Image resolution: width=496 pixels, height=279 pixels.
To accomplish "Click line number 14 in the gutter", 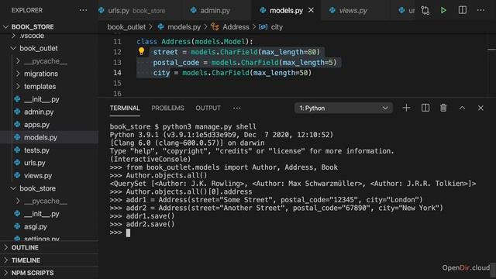I will click(117, 73).
